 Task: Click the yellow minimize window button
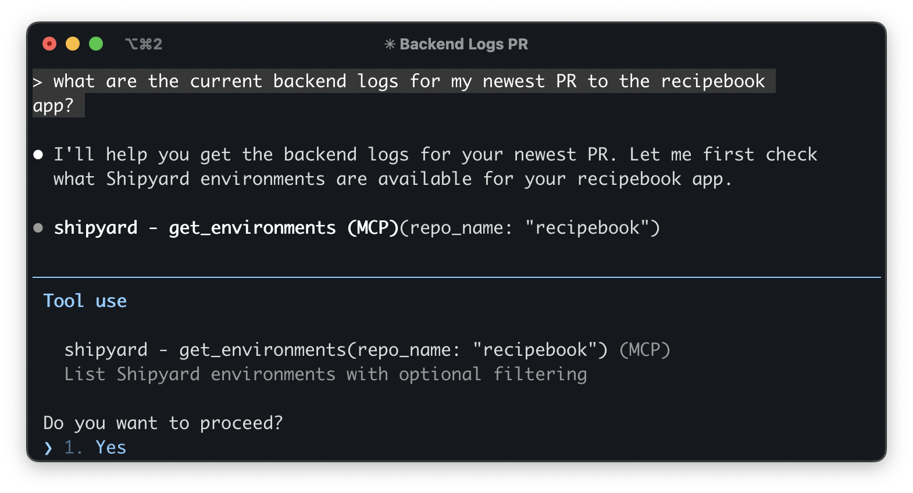click(x=73, y=44)
